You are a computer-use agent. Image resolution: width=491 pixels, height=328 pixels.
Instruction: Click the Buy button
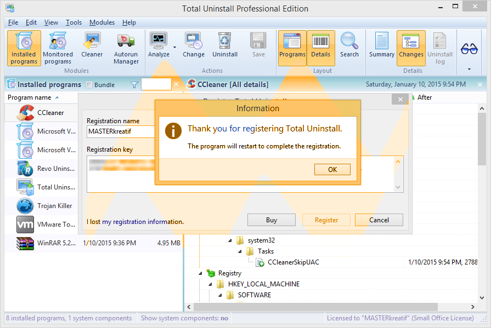point(272,220)
